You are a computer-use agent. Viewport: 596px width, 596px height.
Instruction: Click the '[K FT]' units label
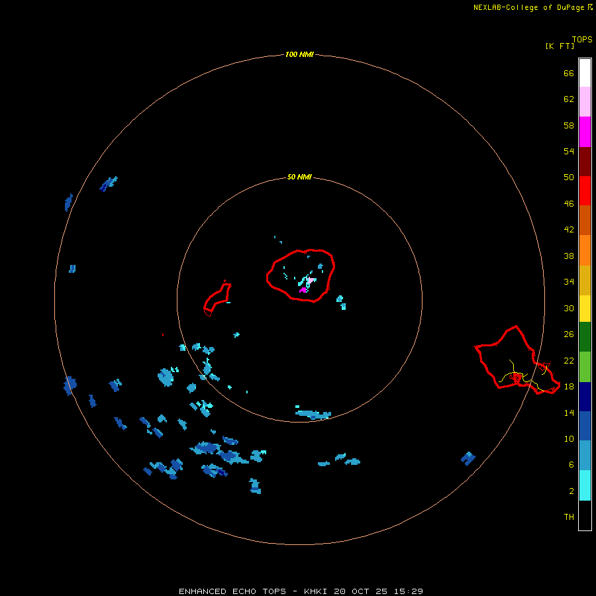point(560,46)
